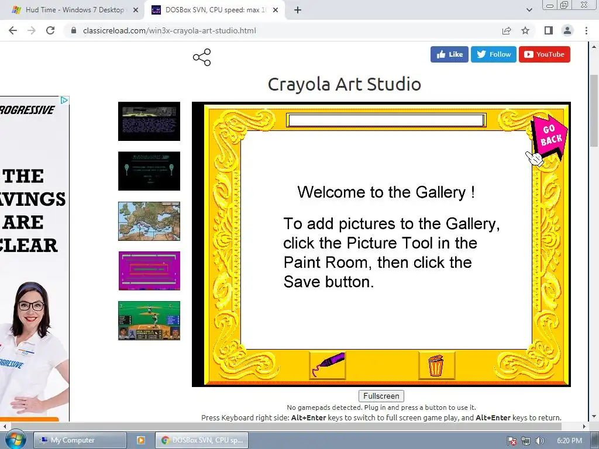This screenshot has height=449, width=599.
Task: Open the tab search dropdown chevron
Action: (529, 11)
